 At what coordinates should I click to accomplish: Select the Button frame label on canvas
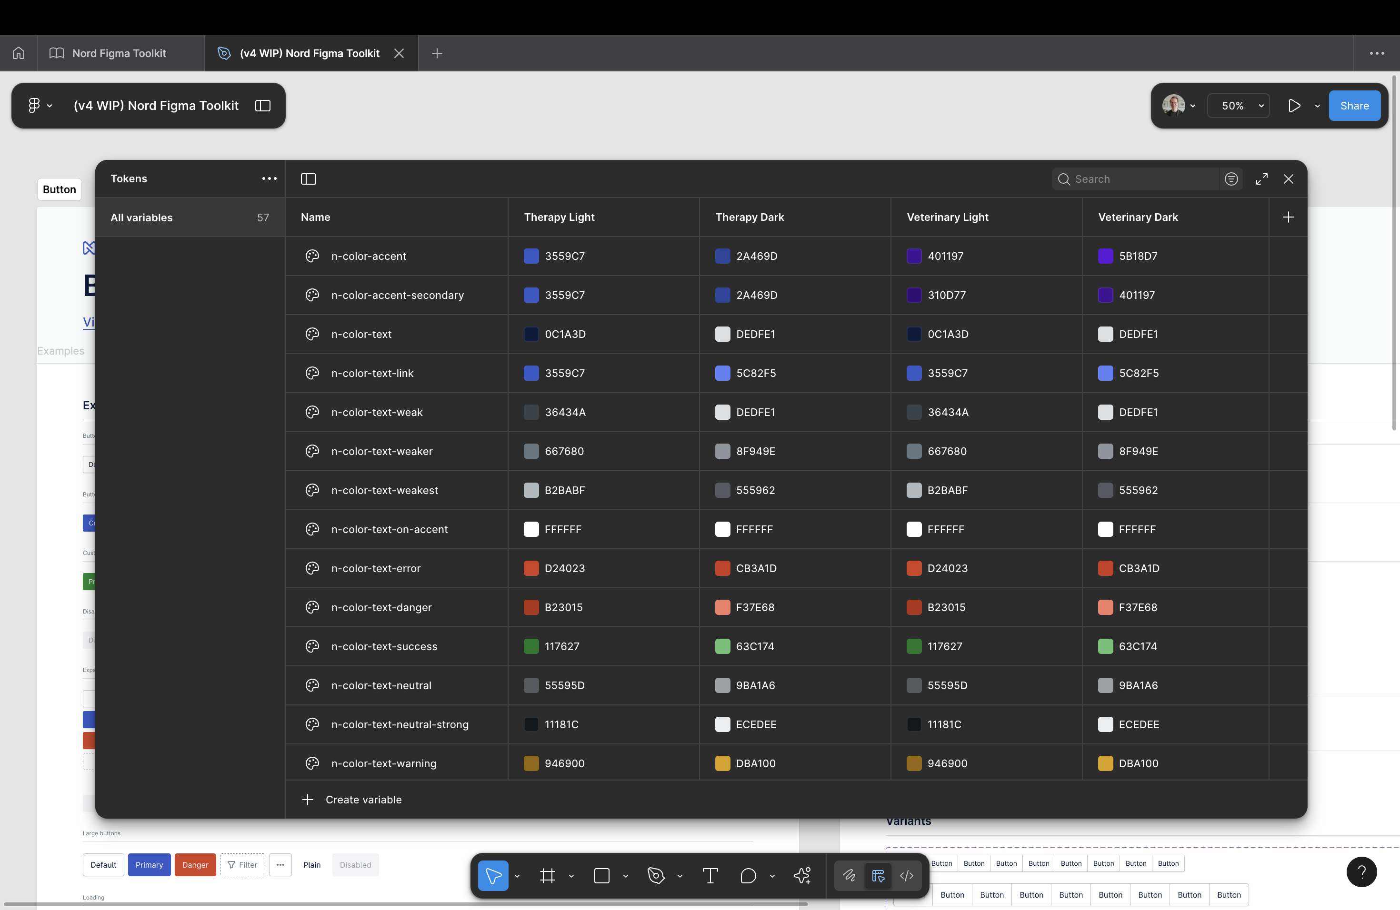coord(60,189)
